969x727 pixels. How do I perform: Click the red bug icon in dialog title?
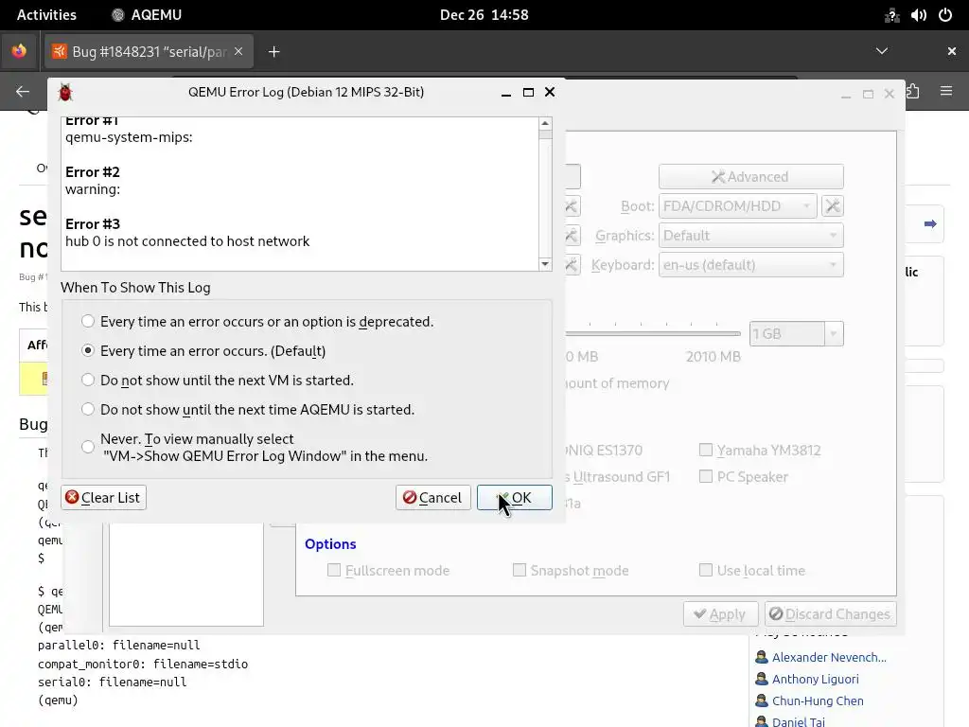65,93
